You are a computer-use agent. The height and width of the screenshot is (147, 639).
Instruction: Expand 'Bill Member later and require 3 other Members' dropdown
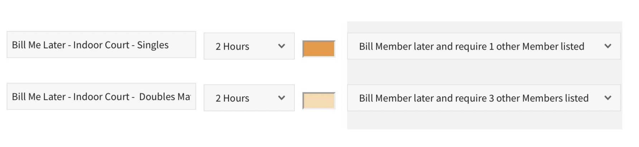(484, 98)
